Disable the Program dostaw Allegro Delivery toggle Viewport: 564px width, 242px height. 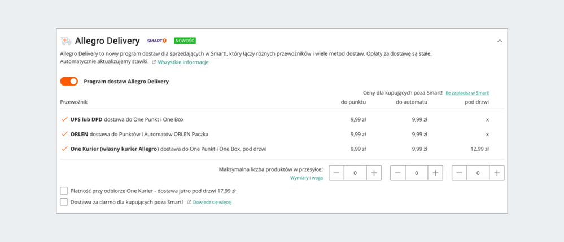pyautogui.click(x=69, y=82)
